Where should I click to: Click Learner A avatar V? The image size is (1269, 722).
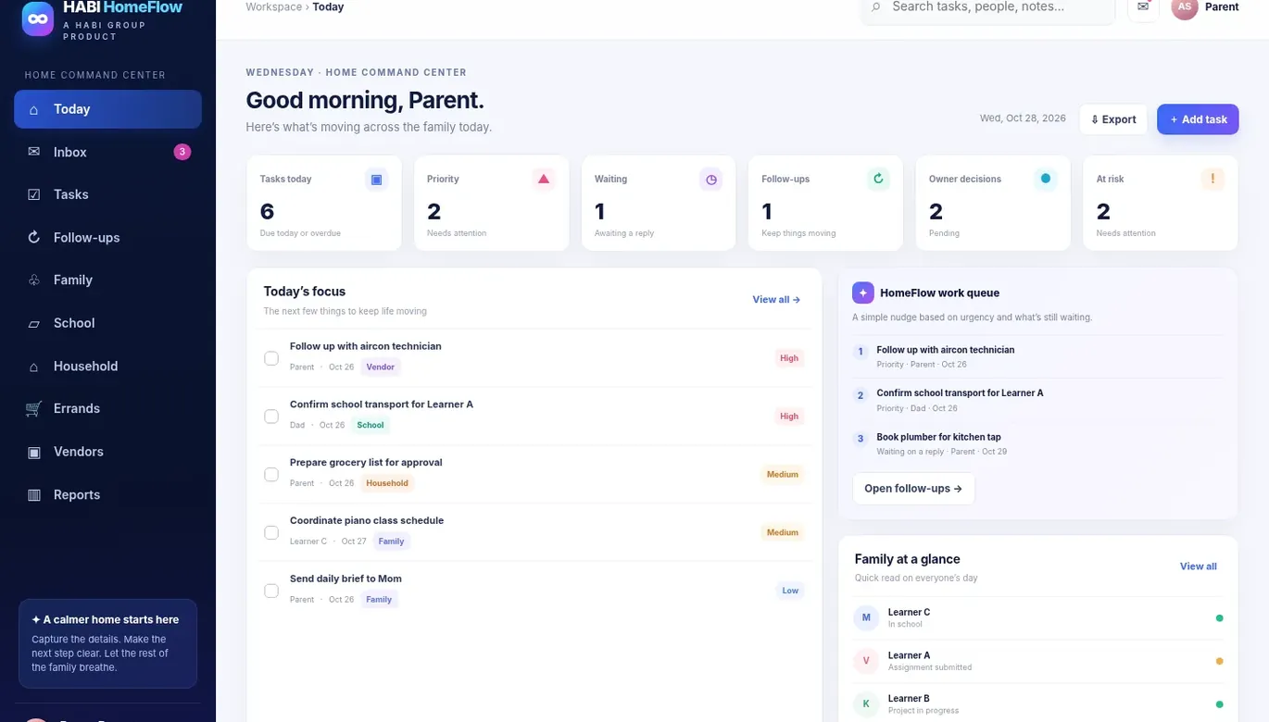click(866, 661)
